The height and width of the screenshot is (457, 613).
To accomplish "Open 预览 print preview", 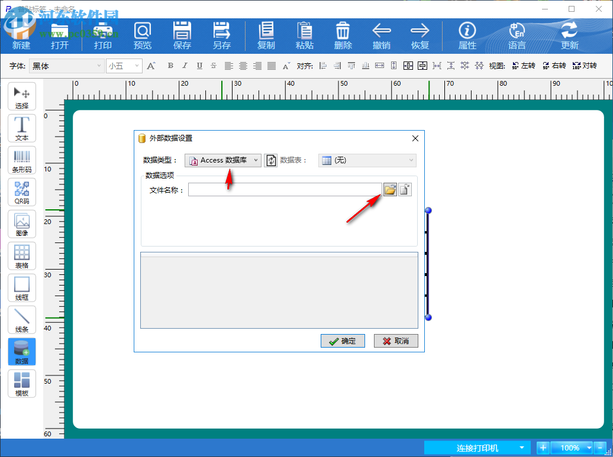I will [x=142, y=36].
